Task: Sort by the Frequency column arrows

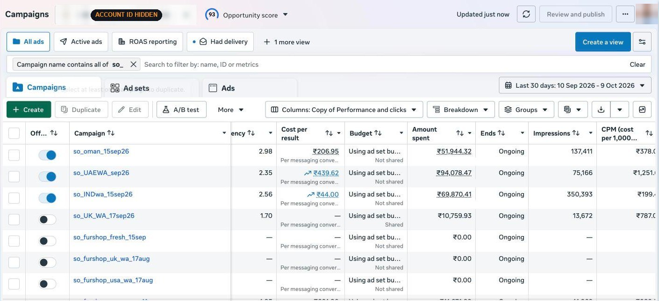Action: coord(251,133)
